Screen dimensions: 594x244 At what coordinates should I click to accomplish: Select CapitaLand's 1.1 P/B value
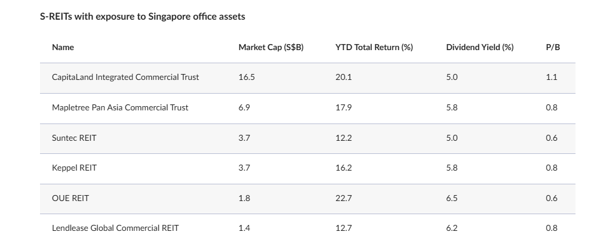551,78
